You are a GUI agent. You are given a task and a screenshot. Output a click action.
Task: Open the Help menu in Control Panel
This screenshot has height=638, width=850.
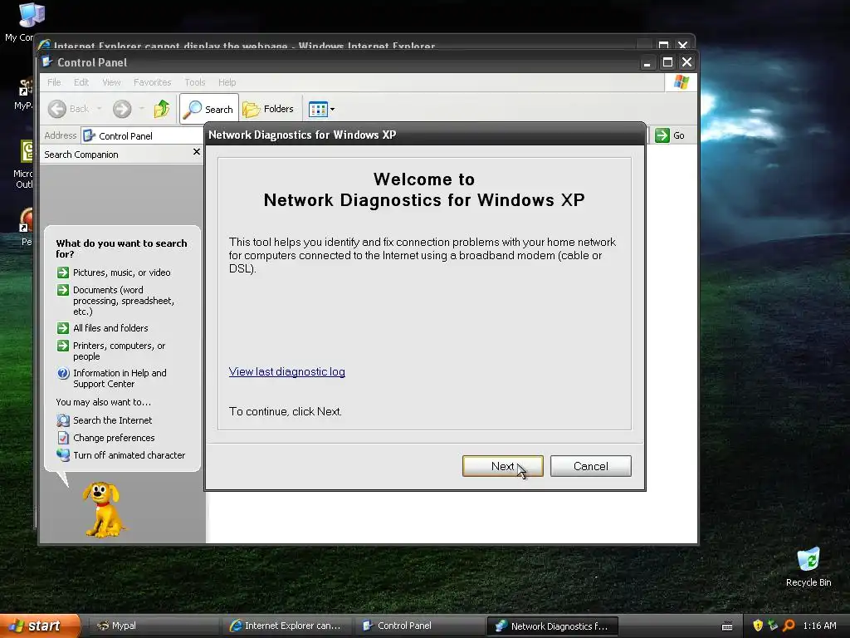pyautogui.click(x=227, y=82)
